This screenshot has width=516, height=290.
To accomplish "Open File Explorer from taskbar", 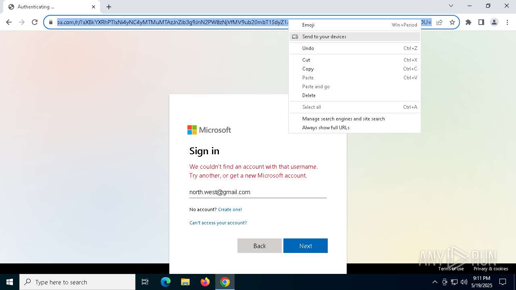I will coord(185,282).
